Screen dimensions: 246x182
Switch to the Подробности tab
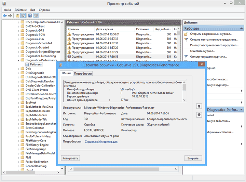pos(83,74)
